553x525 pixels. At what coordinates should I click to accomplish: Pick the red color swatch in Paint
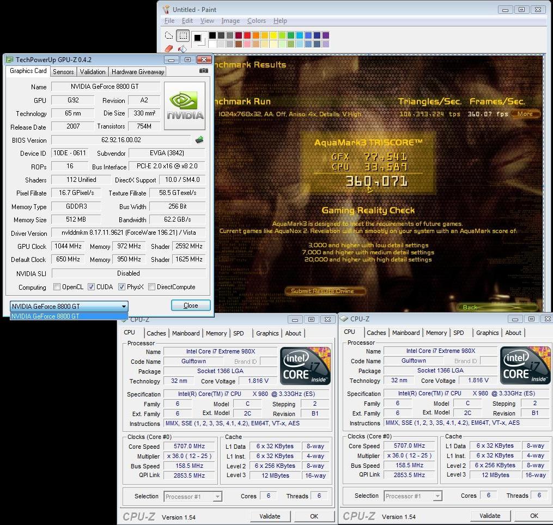247,35
